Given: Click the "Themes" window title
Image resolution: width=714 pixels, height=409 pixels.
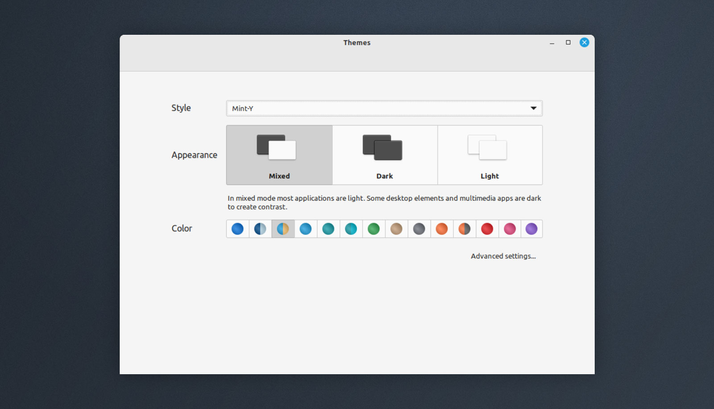Looking at the screenshot, I should point(357,42).
